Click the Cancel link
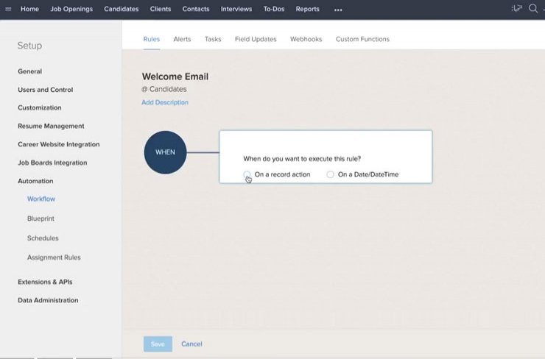 coord(192,344)
